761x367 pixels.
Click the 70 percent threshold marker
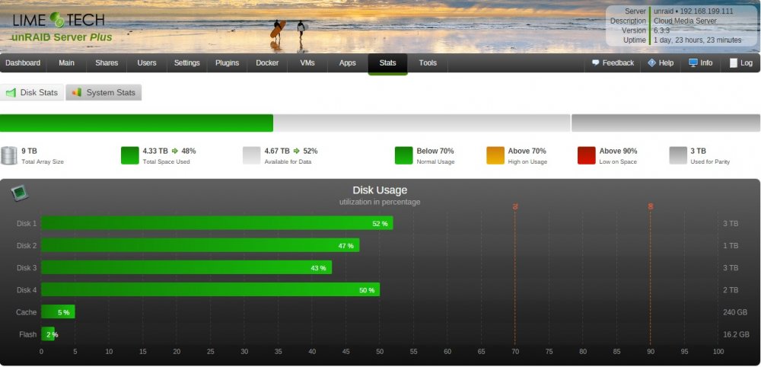point(515,206)
